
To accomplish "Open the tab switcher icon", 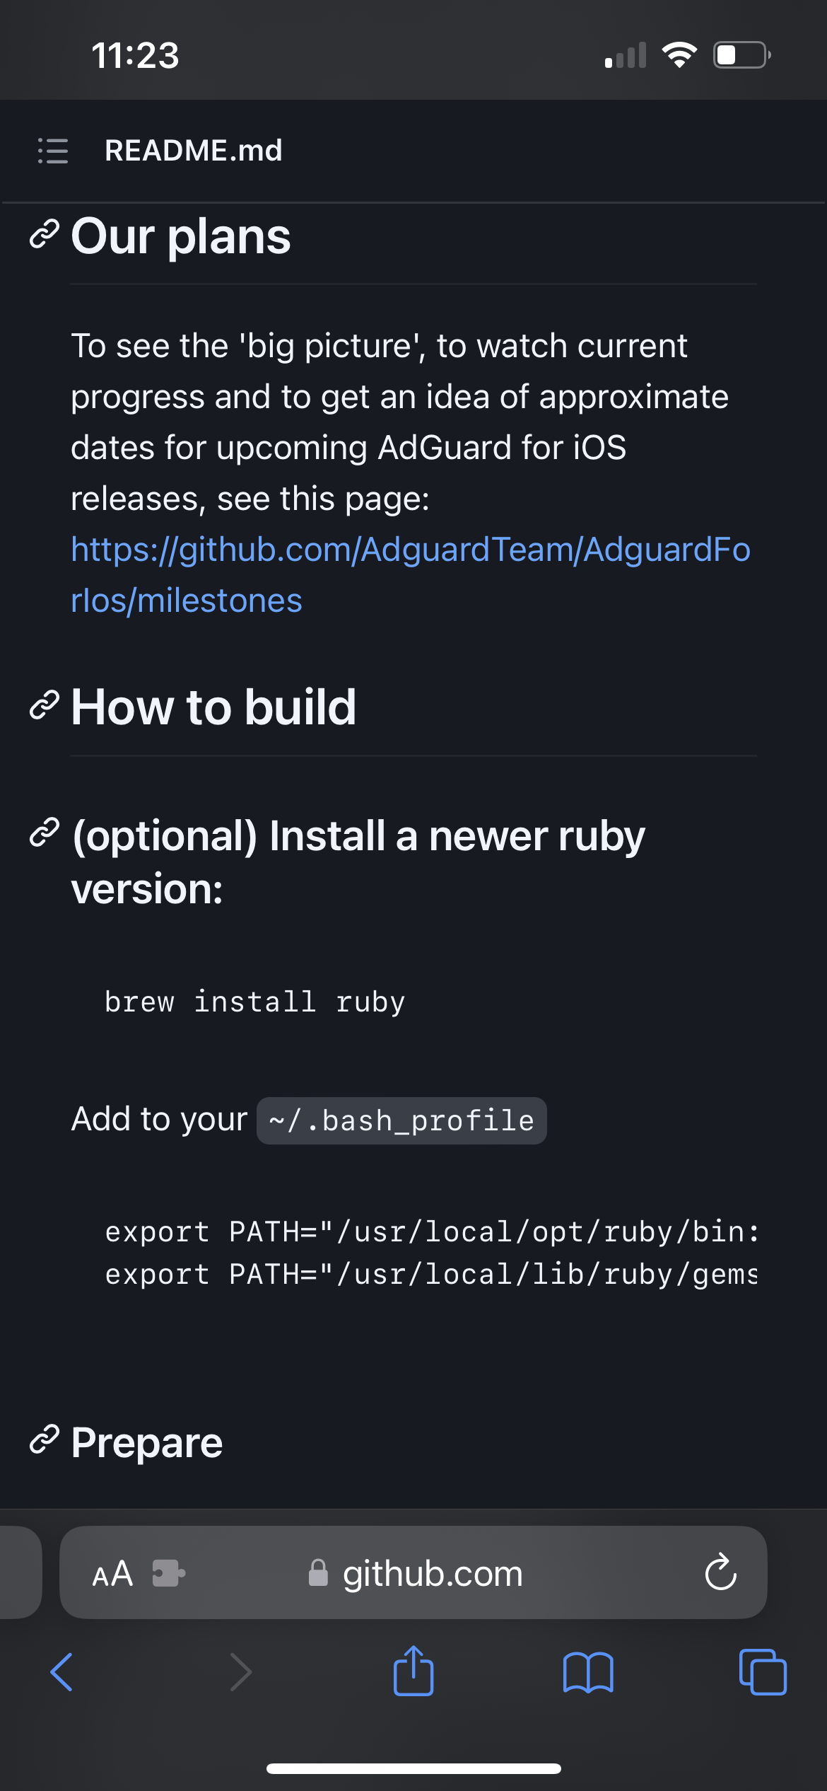I will click(x=763, y=1671).
